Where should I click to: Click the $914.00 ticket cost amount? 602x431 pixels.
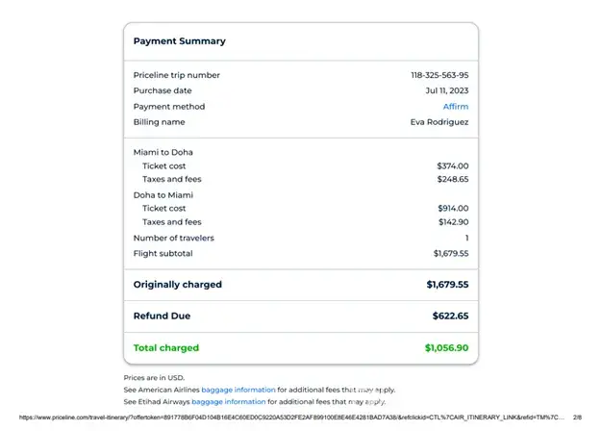pos(452,208)
